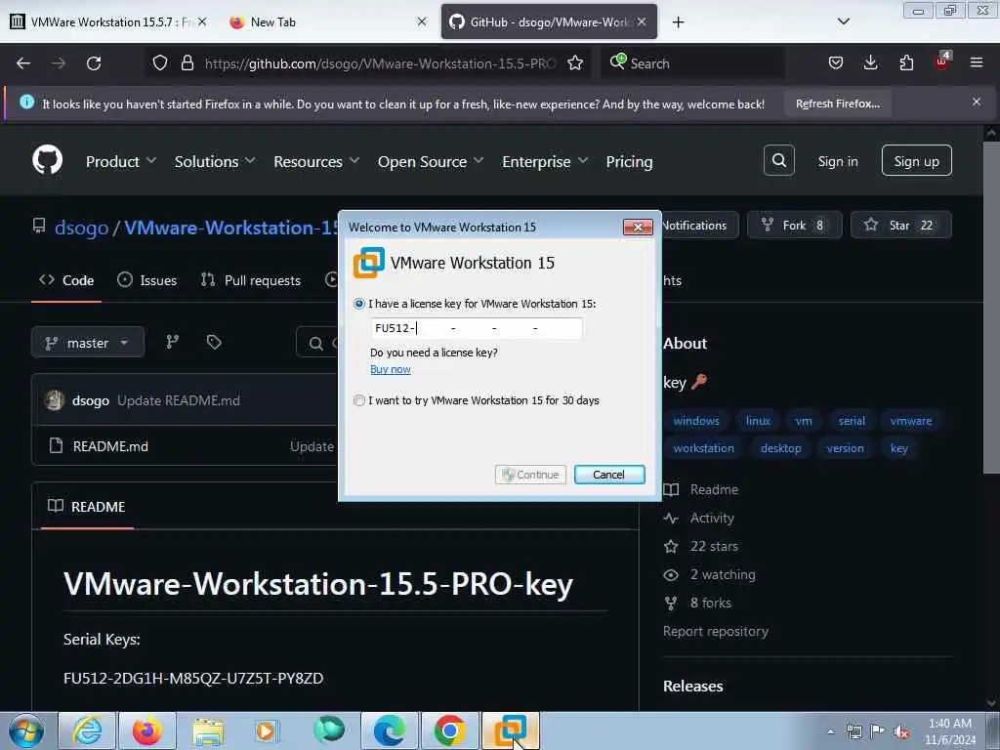Viewport: 1000px width, 750px height.
Task: Reload the page in Firefox
Action: point(94,63)
